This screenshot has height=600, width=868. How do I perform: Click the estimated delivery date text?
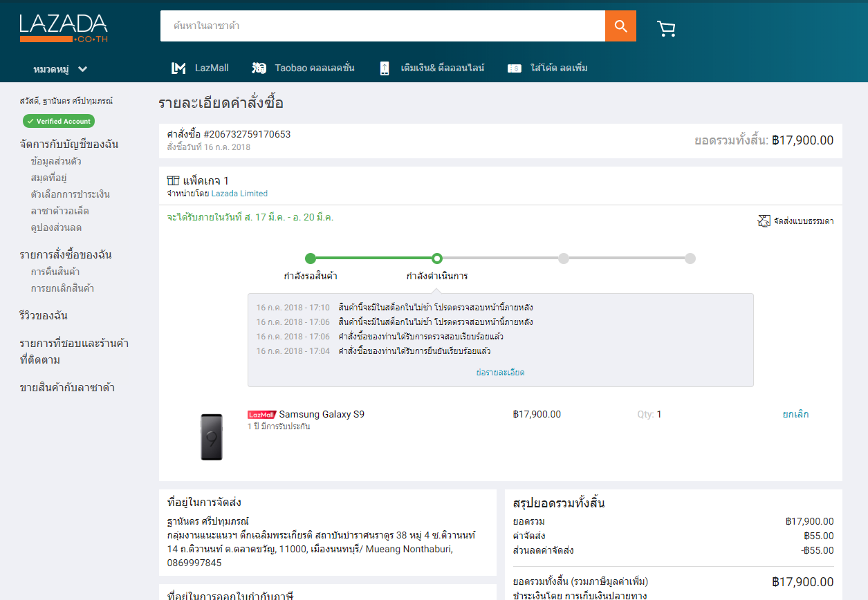pos(250,217)
